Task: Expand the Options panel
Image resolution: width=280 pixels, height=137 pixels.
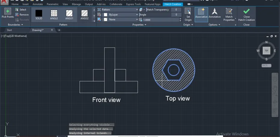Action: click(x=214, y=25)
